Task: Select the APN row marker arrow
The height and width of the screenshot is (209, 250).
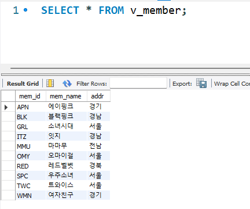Action: point(6,107)
